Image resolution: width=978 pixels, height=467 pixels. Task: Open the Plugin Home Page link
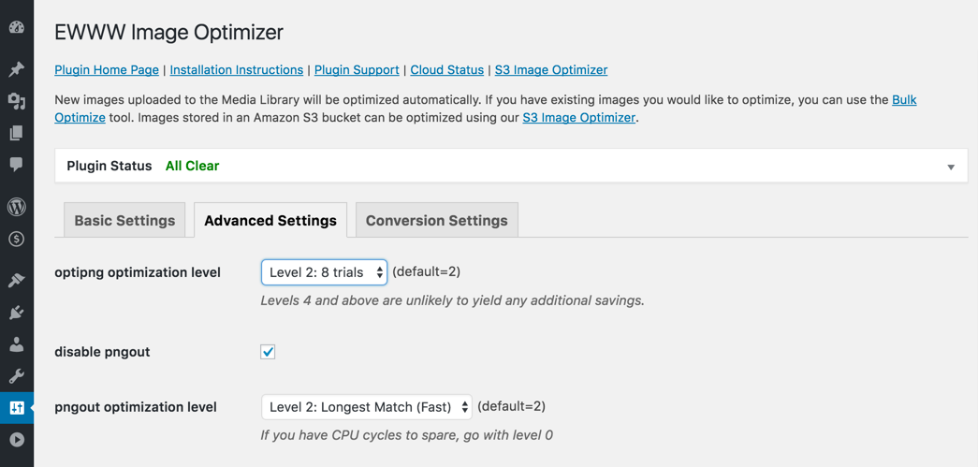pos(107,70)
